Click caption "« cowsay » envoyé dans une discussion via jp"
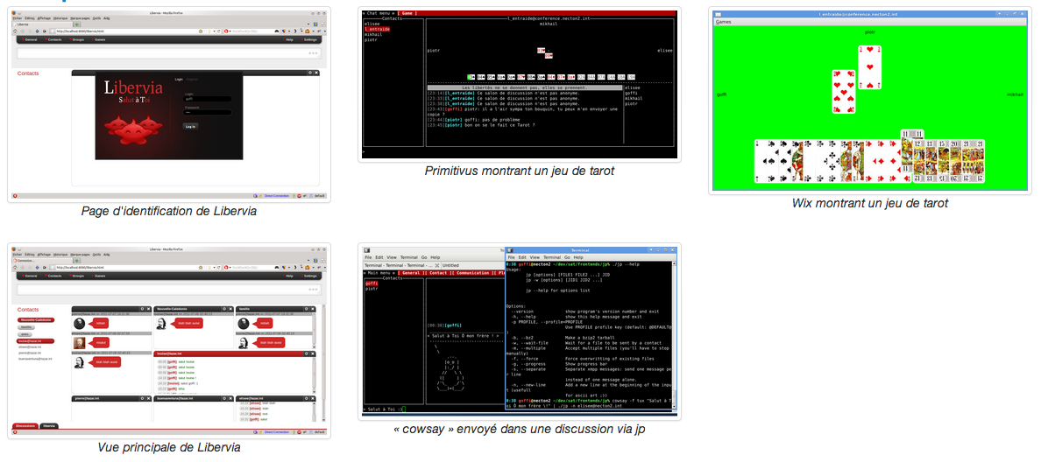The image size is (1041, 462). 519,430
